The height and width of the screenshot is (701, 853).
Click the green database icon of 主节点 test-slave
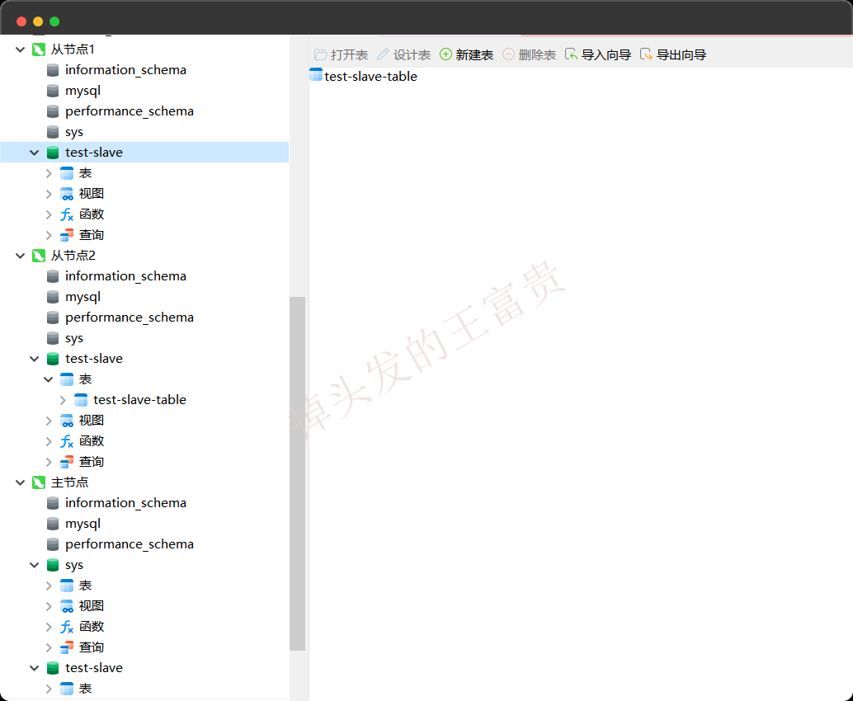[x=53, y=668]
